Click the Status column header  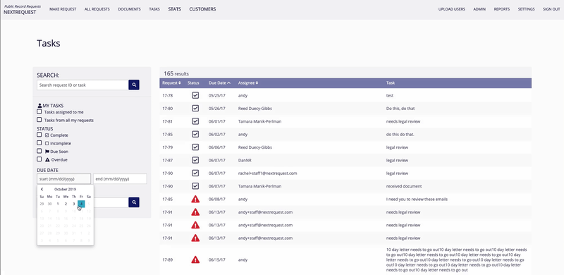pos(193,82)
